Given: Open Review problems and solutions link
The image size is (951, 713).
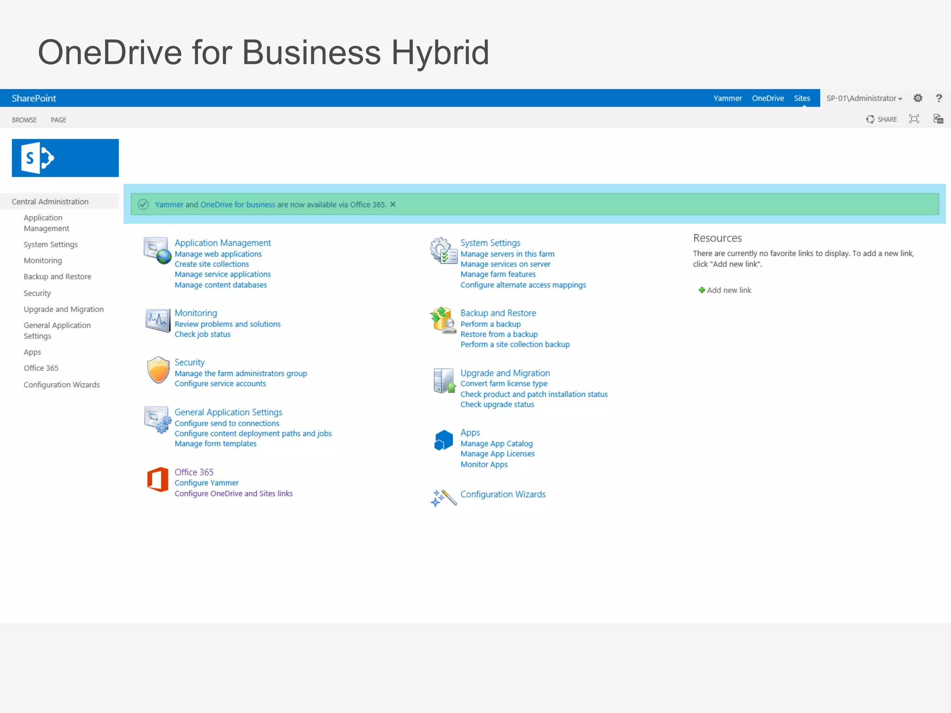Looking at the screenshot, I should [228, 324].
